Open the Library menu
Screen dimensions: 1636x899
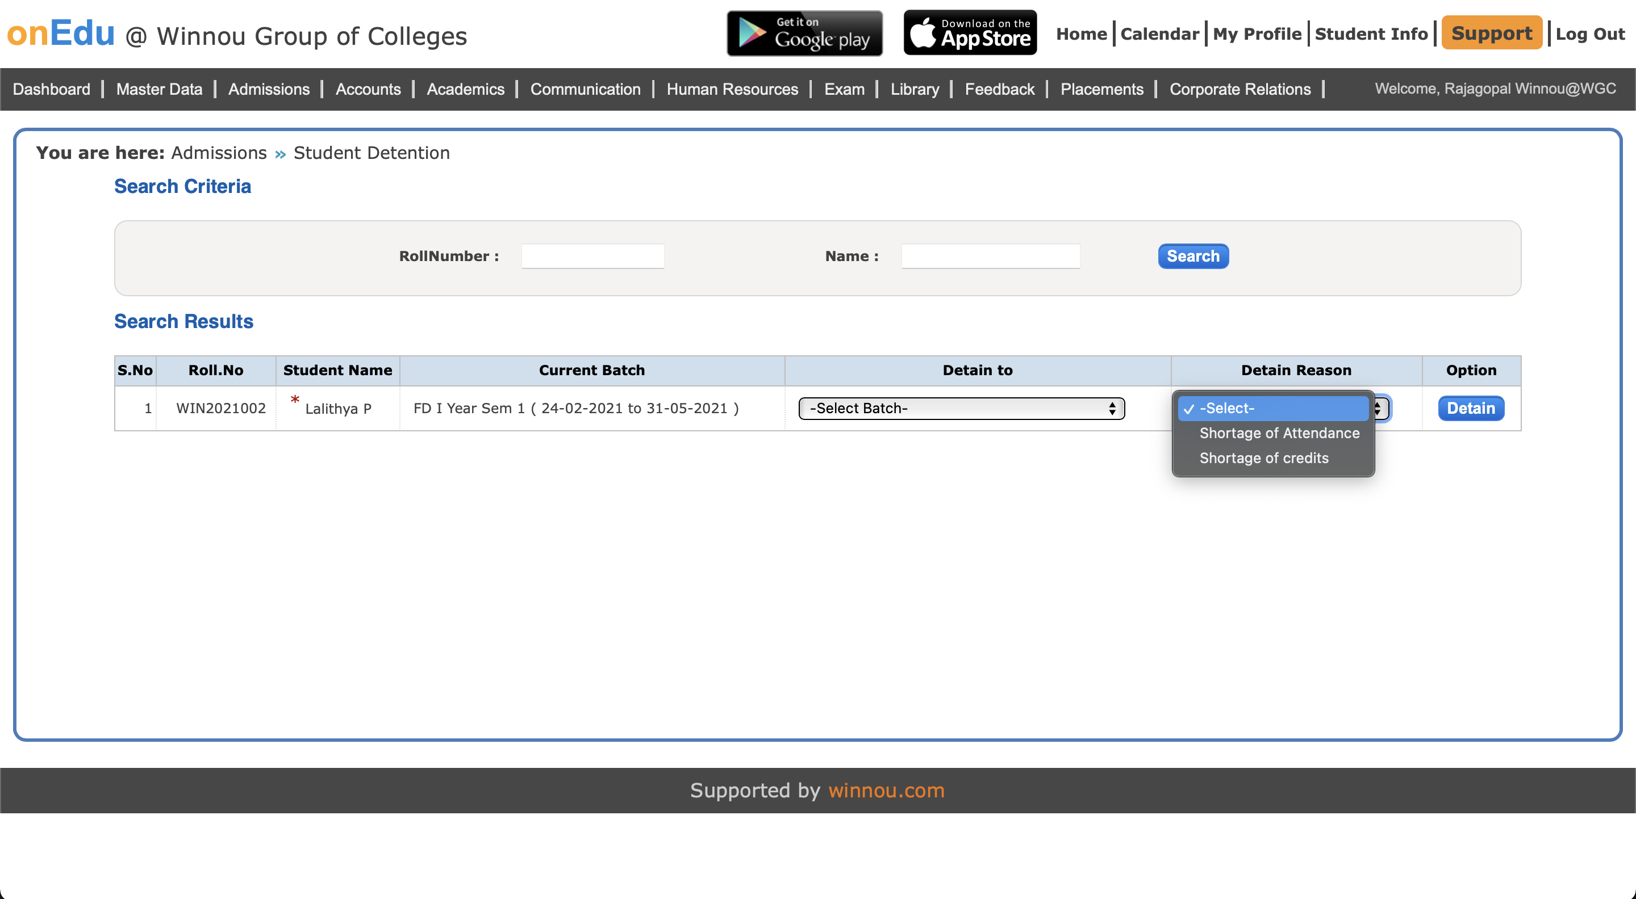point(914,90)
